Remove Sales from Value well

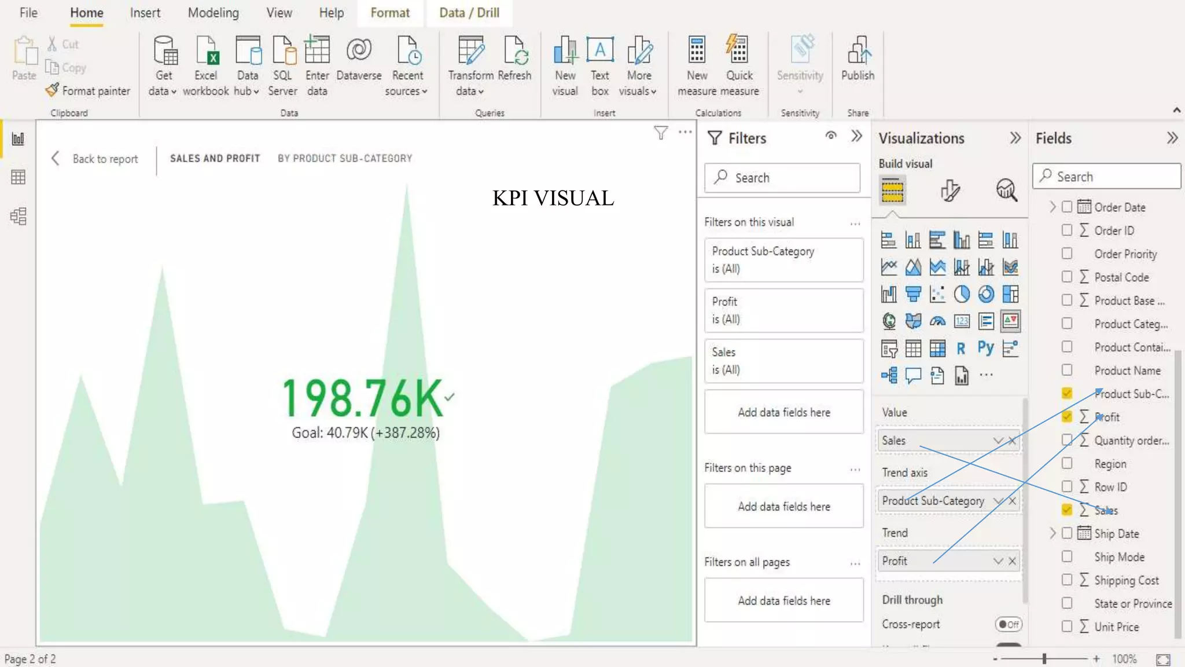(x=1012, y=441)
